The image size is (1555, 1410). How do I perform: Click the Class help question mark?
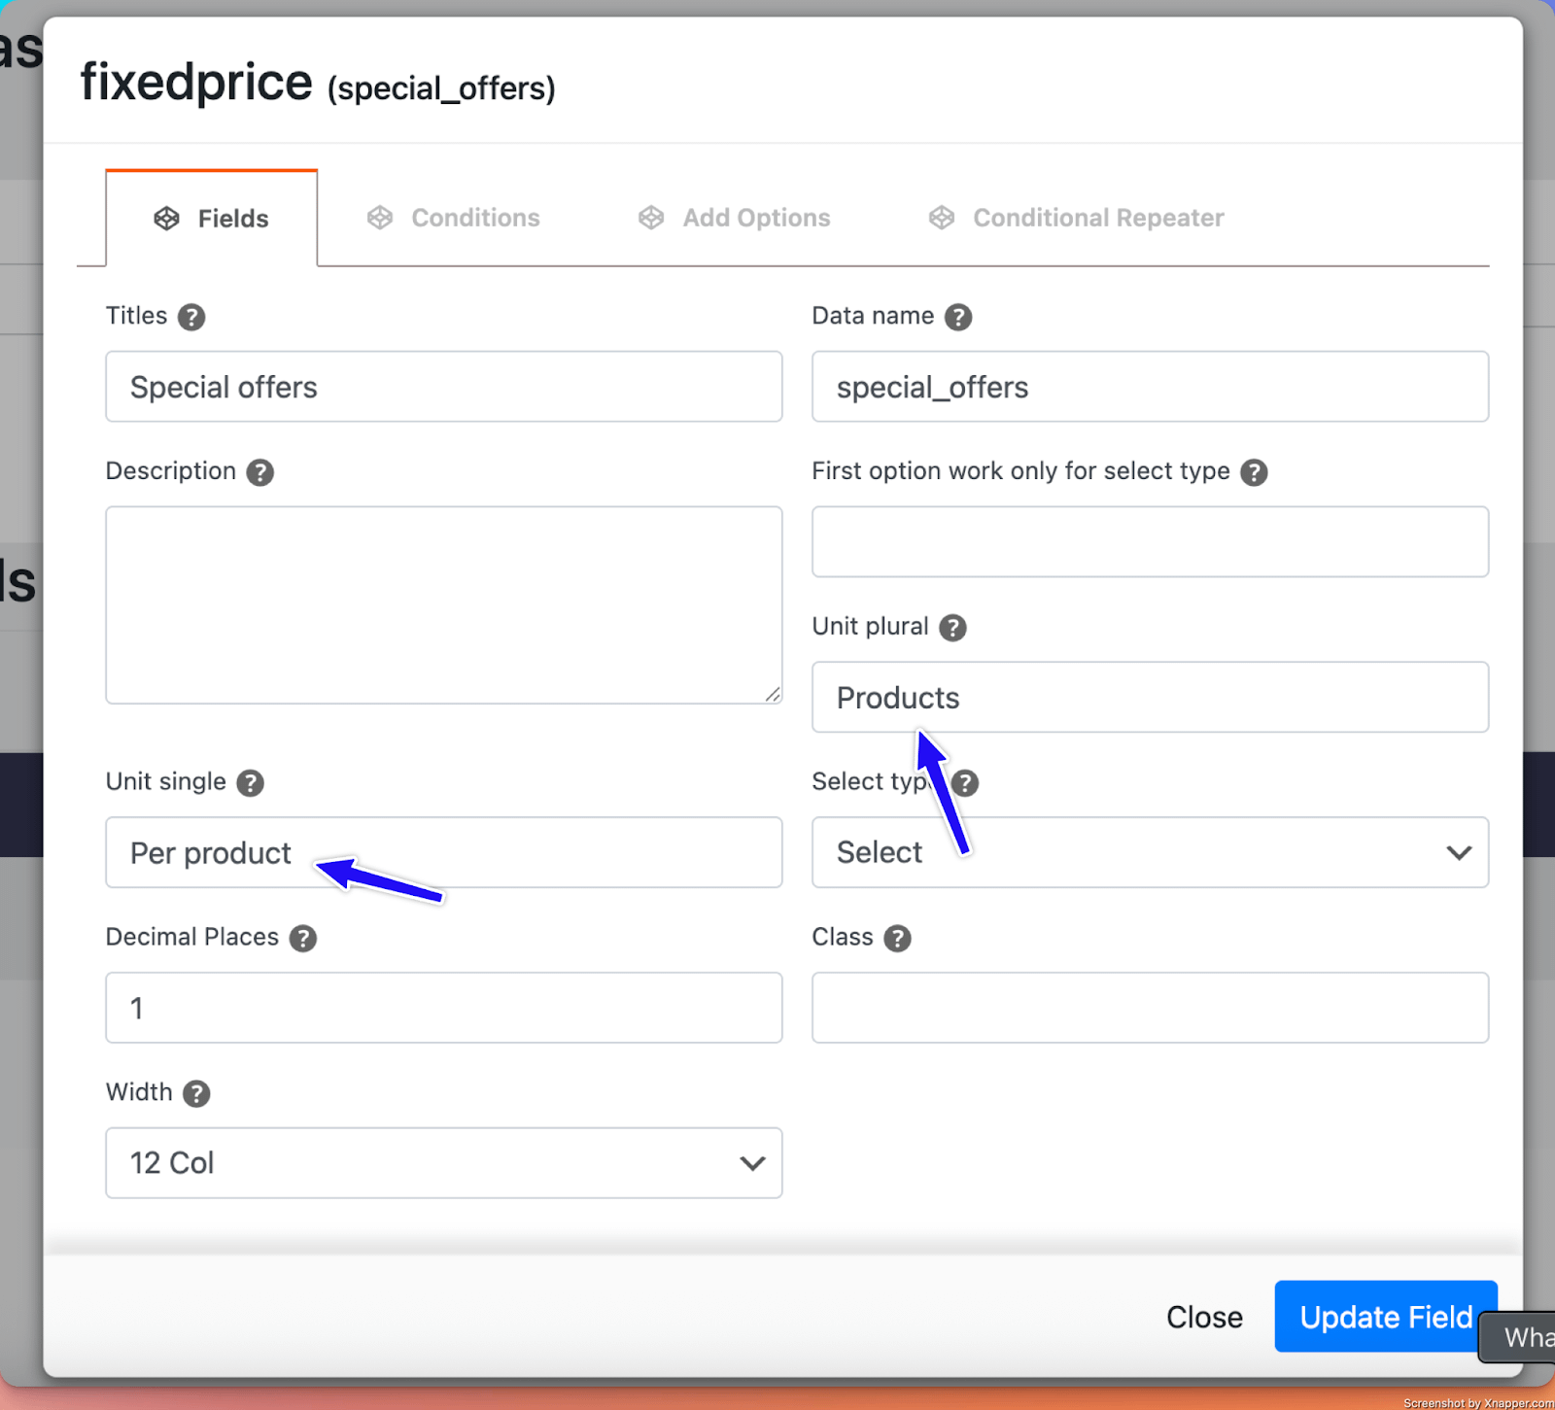point(897,939)
